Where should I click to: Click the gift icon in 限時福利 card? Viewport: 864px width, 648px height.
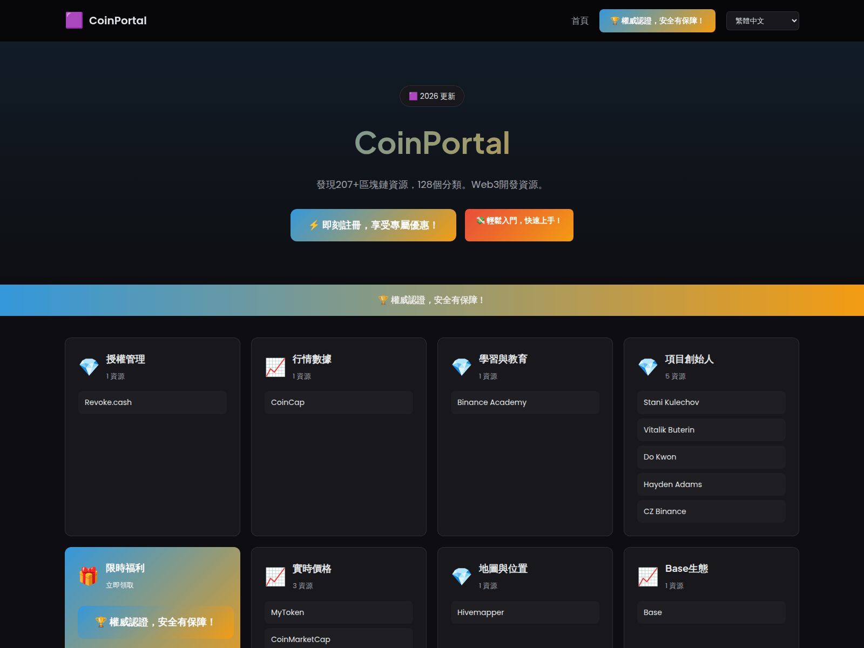coord(89,576)
